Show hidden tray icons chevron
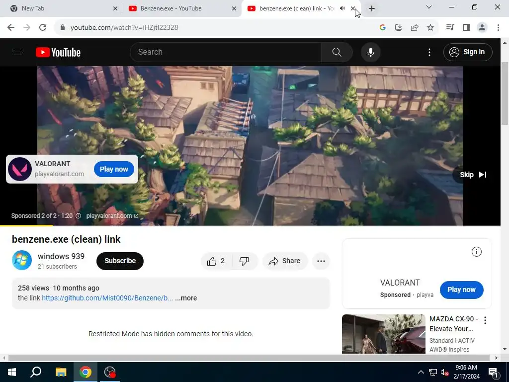 tap(421, 372)
